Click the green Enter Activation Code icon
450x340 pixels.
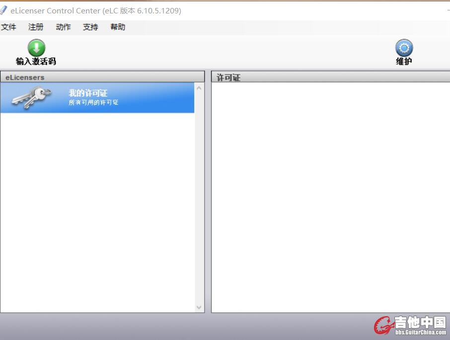36,48
